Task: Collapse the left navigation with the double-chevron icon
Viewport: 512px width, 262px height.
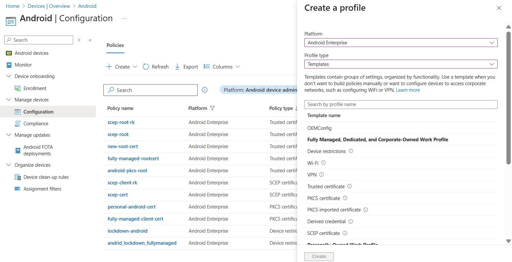Action: tap(90, 40)
